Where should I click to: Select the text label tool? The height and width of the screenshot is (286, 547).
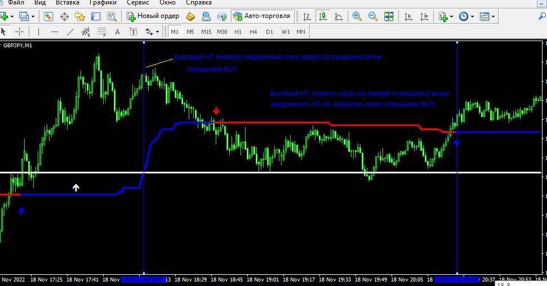click(134, 32)
